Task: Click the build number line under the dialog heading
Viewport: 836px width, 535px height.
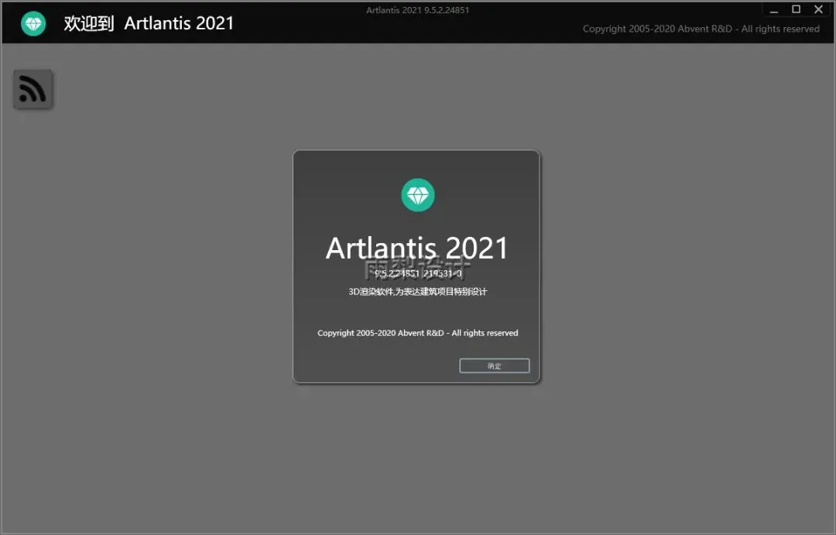Action: pos(418,273)
